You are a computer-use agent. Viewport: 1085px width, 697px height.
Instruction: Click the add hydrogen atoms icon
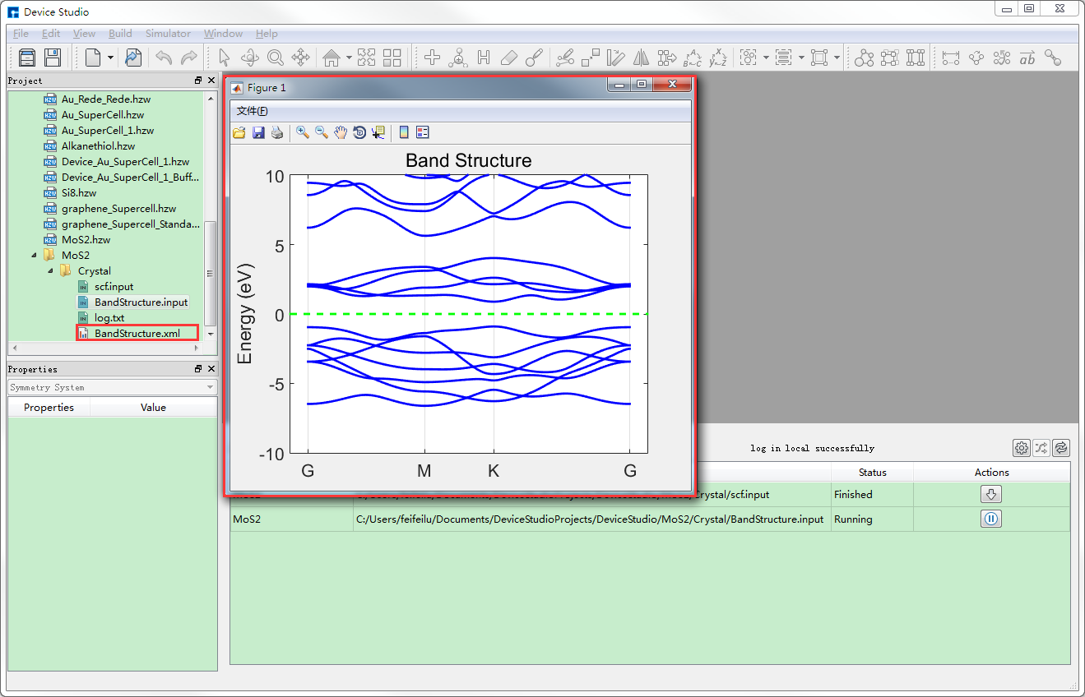pos(484,58)
